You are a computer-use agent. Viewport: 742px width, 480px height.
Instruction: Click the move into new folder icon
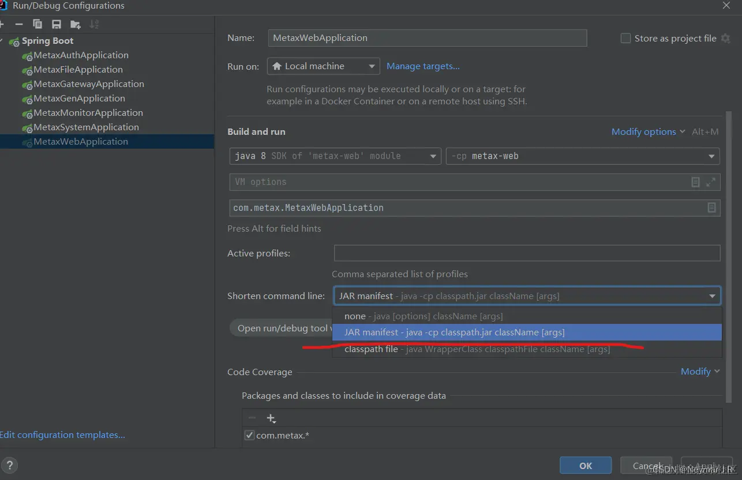point(75,24)
